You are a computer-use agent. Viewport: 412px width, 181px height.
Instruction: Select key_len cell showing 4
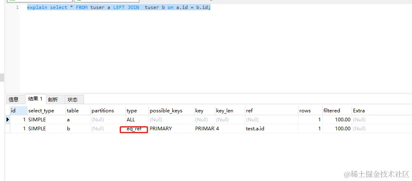coord(230,129)
